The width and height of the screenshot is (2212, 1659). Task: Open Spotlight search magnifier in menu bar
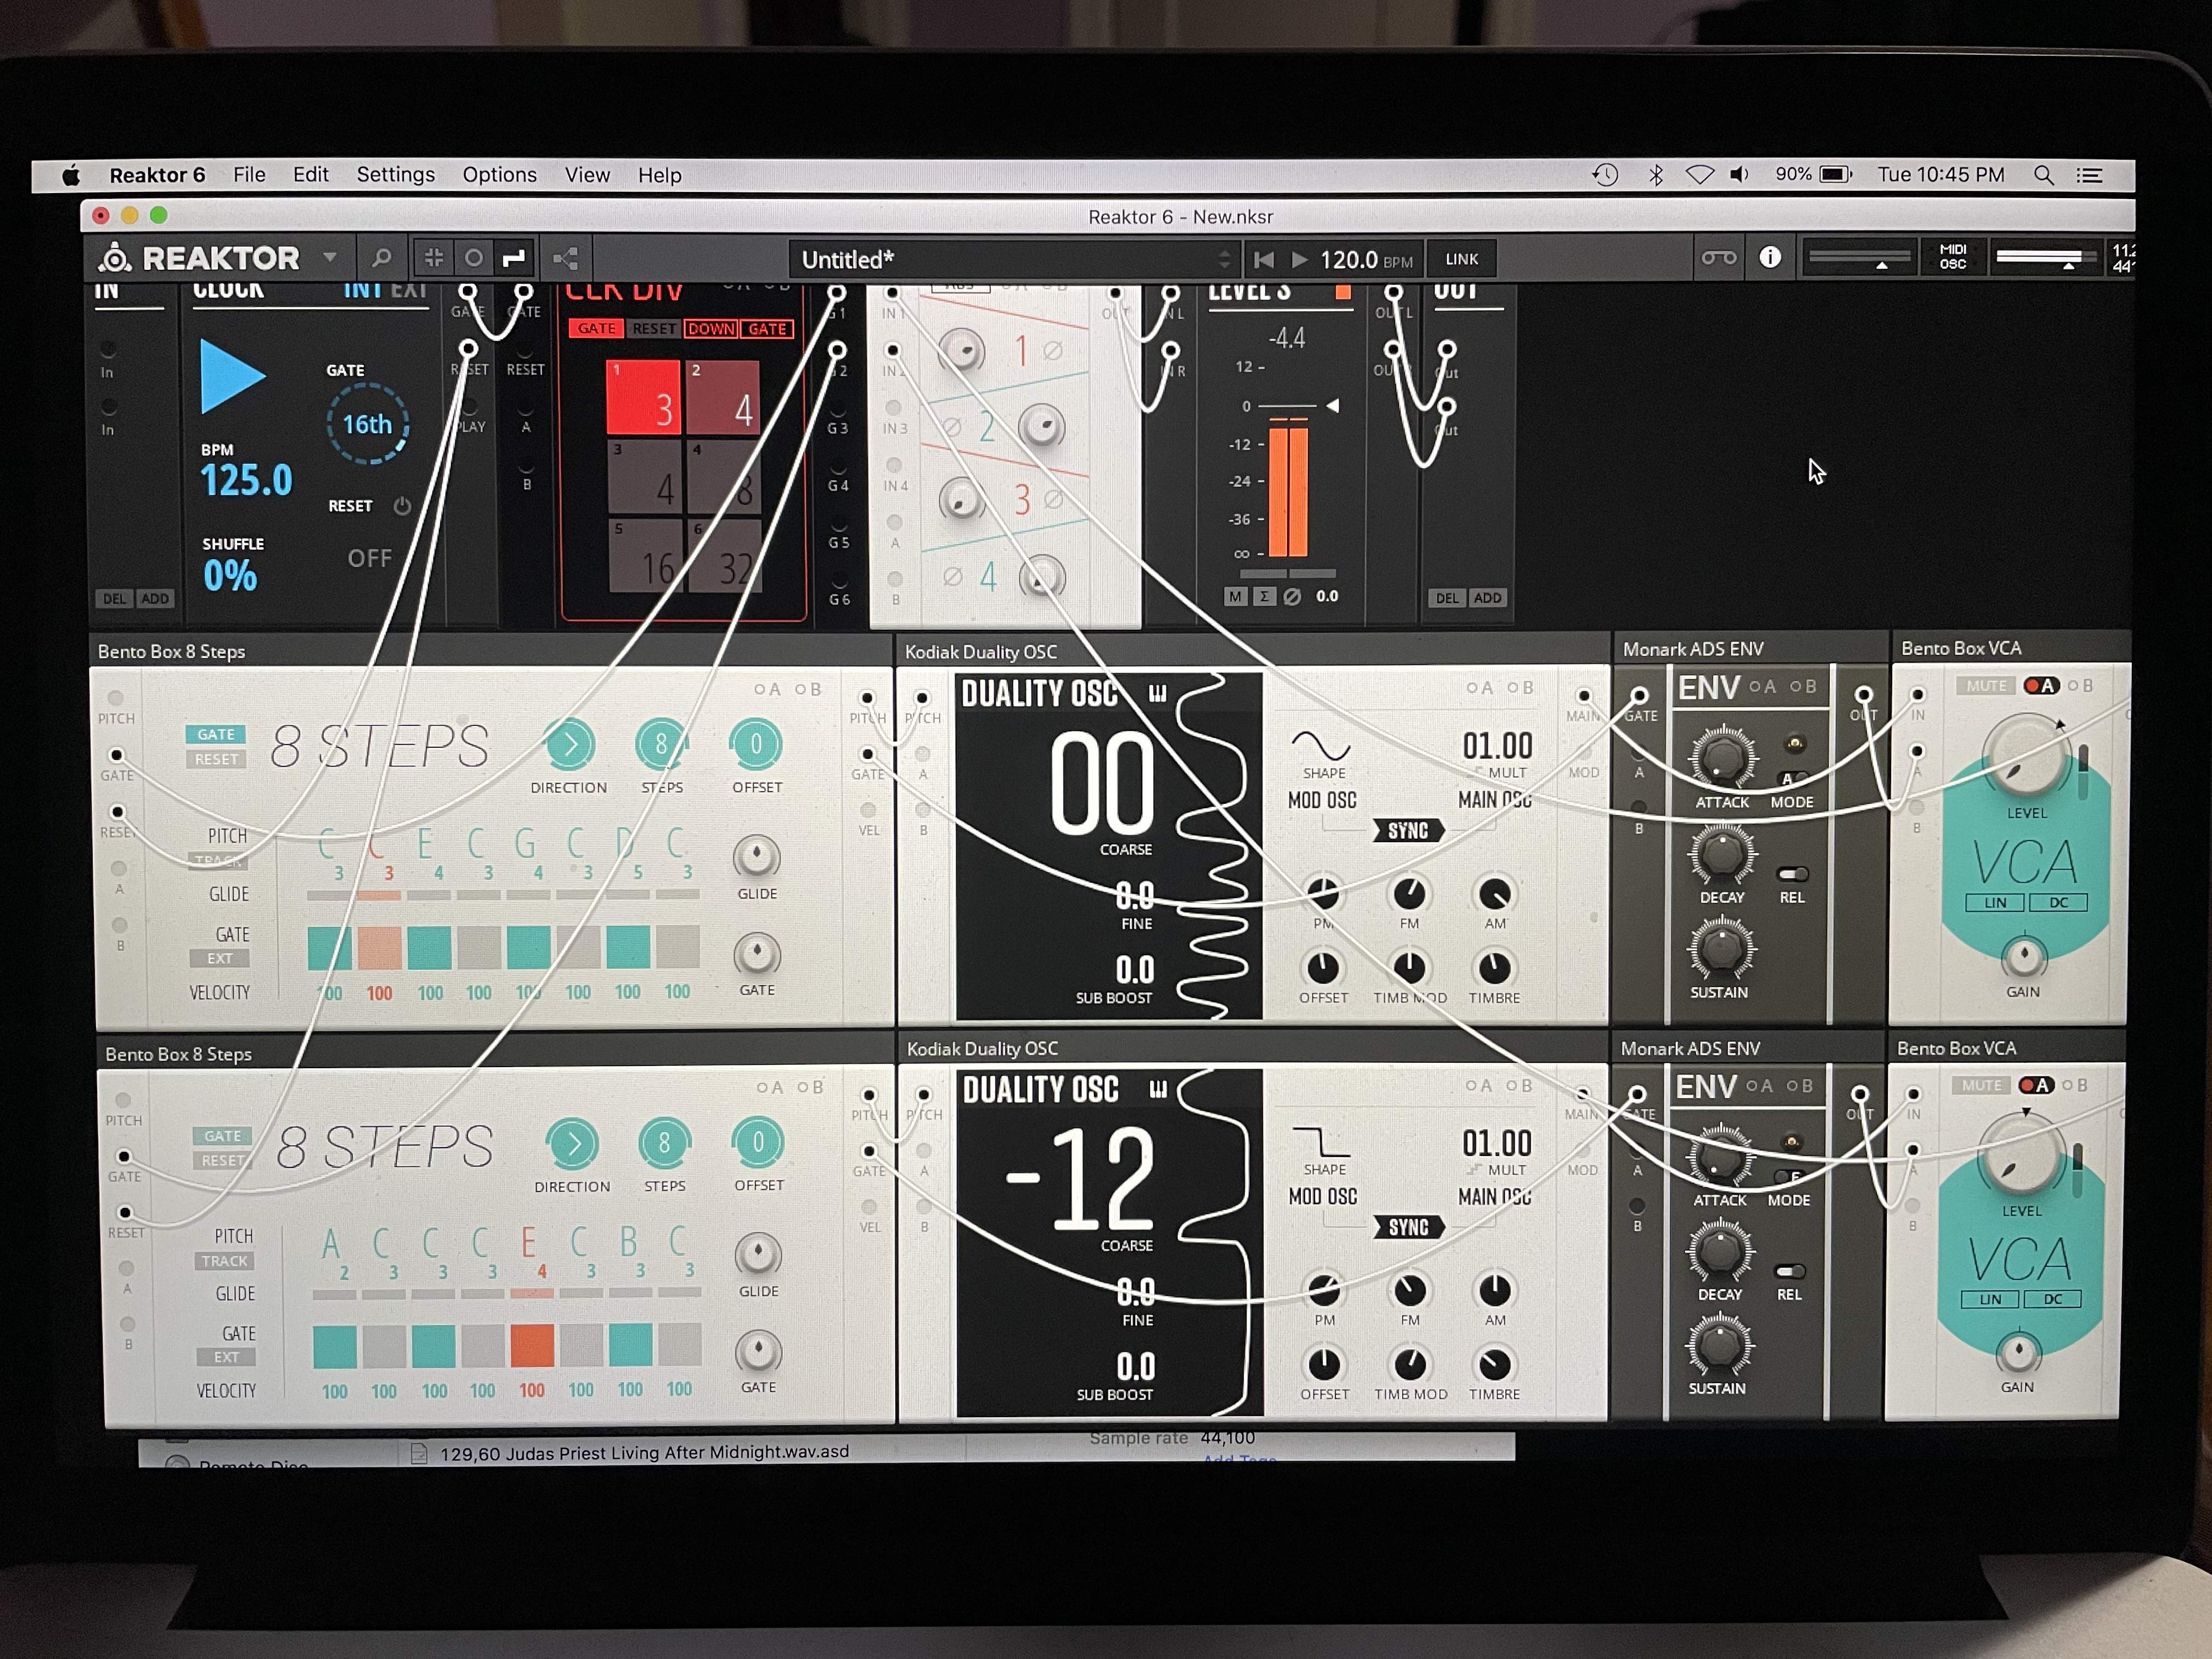pyautogui.click(x=2043, y=175)
